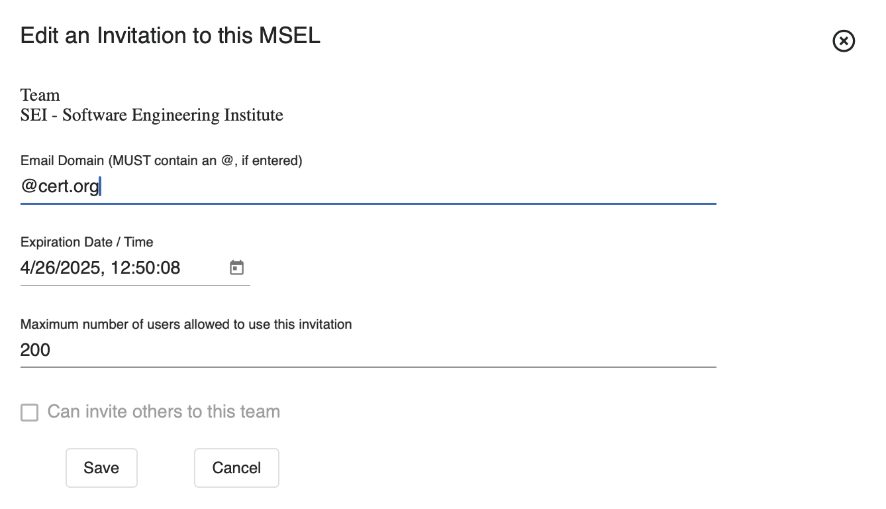Click the "Can invite others to this team" label

point(164,412)
